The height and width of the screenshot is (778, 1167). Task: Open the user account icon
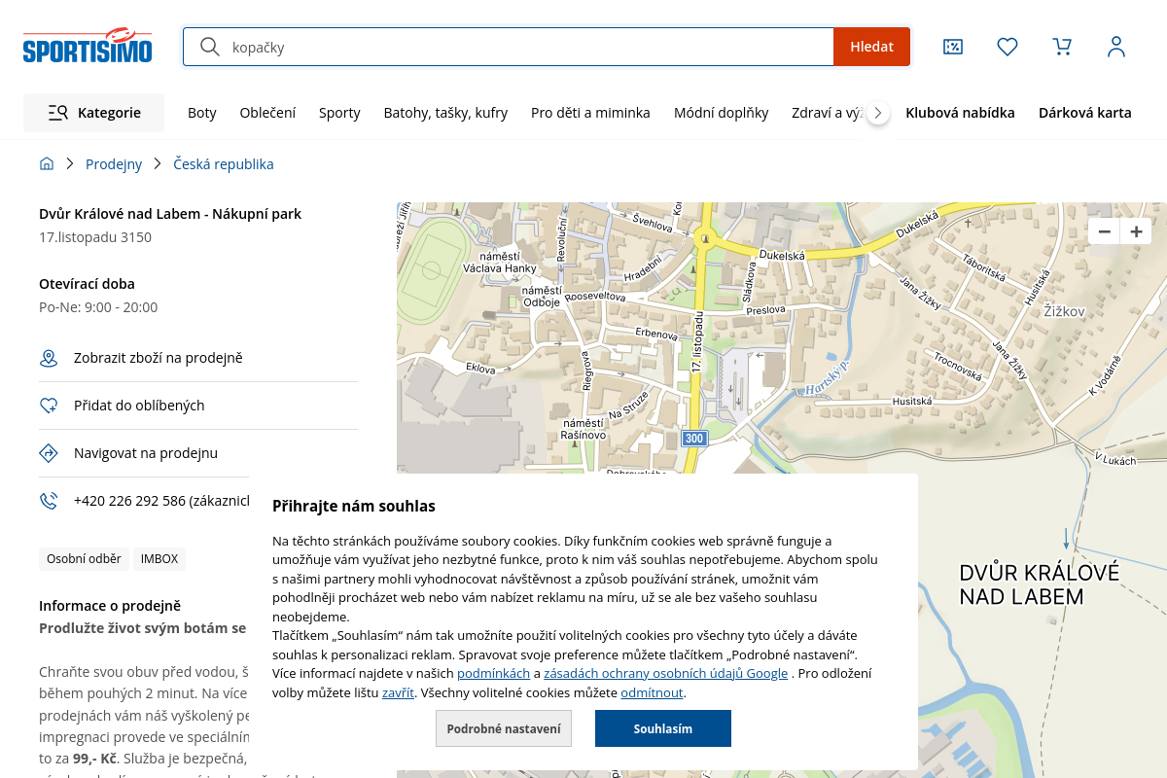tap(1116, 47)
